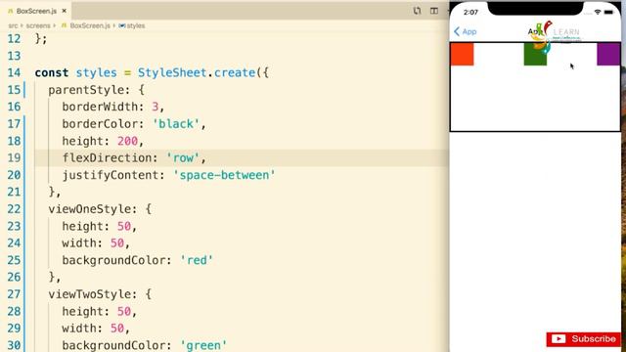Click the 'const' keyword on line 14
Image resolution: width=626 pixels, height=352 pixels.
pyautogui.click(x=52, y=72)
